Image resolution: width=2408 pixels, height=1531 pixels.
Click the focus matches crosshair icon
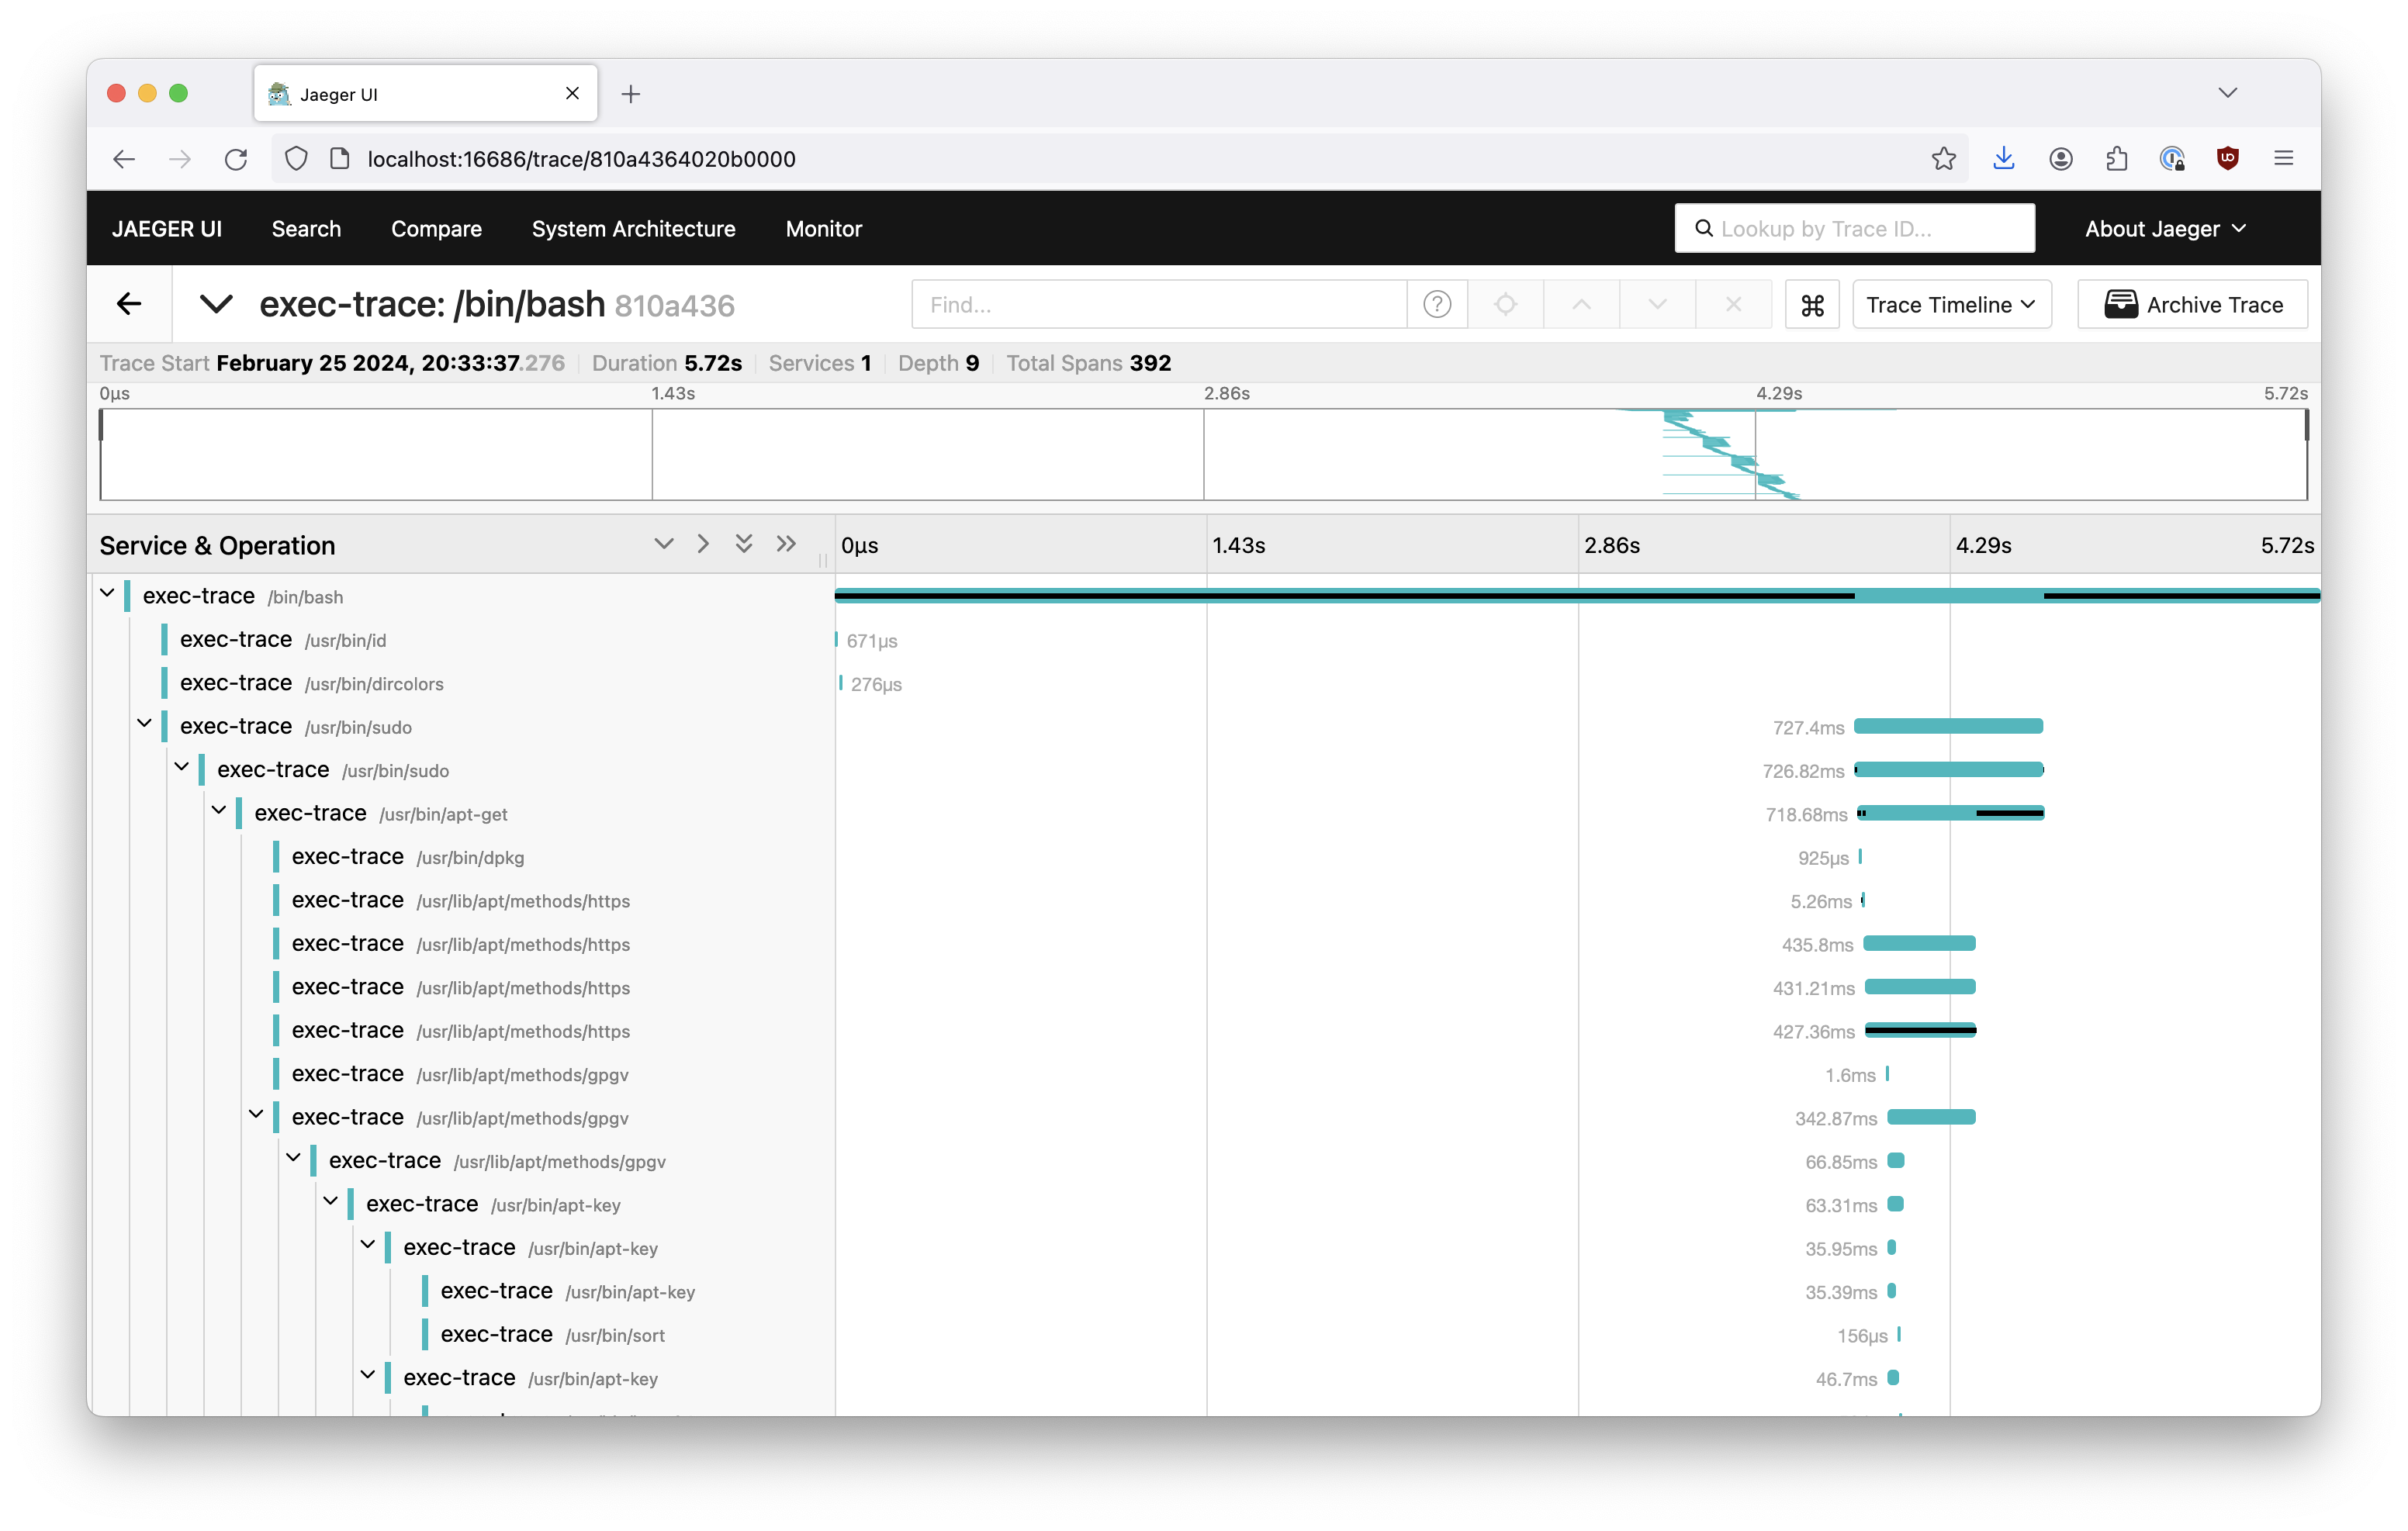(x=1505, y=305)
